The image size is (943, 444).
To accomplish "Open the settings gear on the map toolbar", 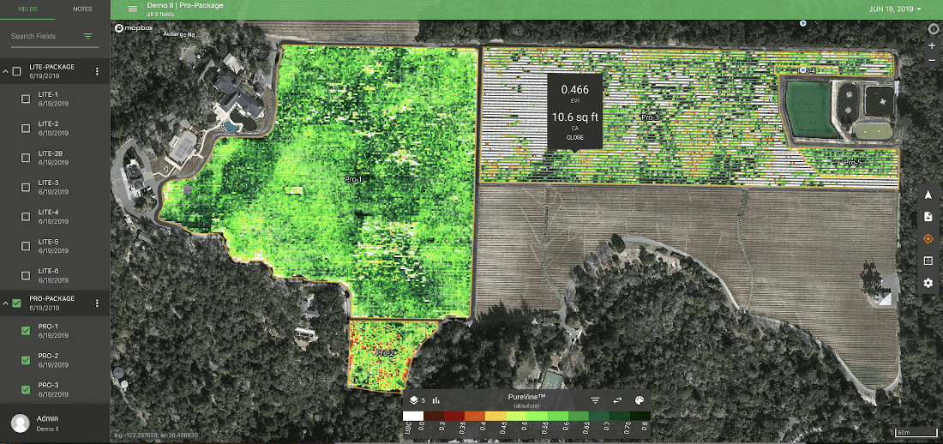I will [x=928, y=283].
